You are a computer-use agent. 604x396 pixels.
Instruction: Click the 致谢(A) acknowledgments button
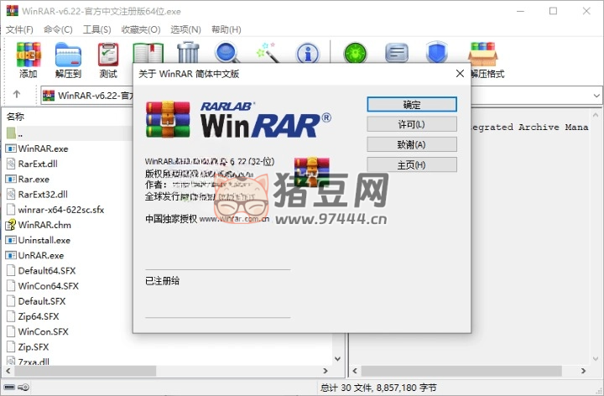[x=411, y=144]
